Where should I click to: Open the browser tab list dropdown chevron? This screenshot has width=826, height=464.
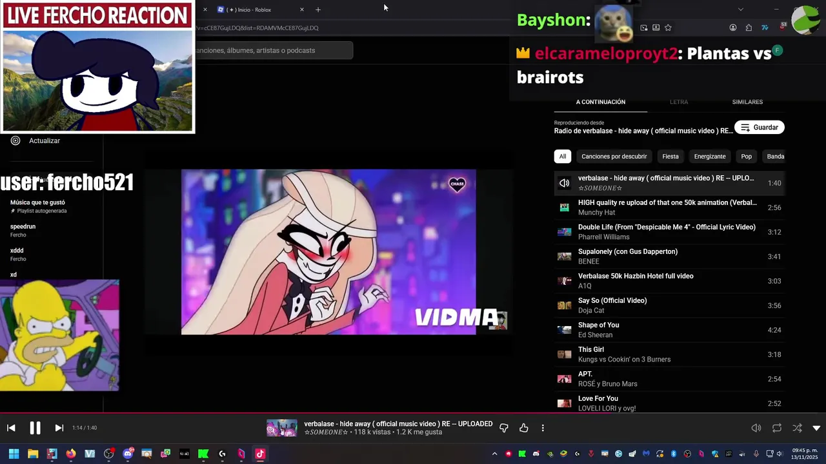coord(740,9)
